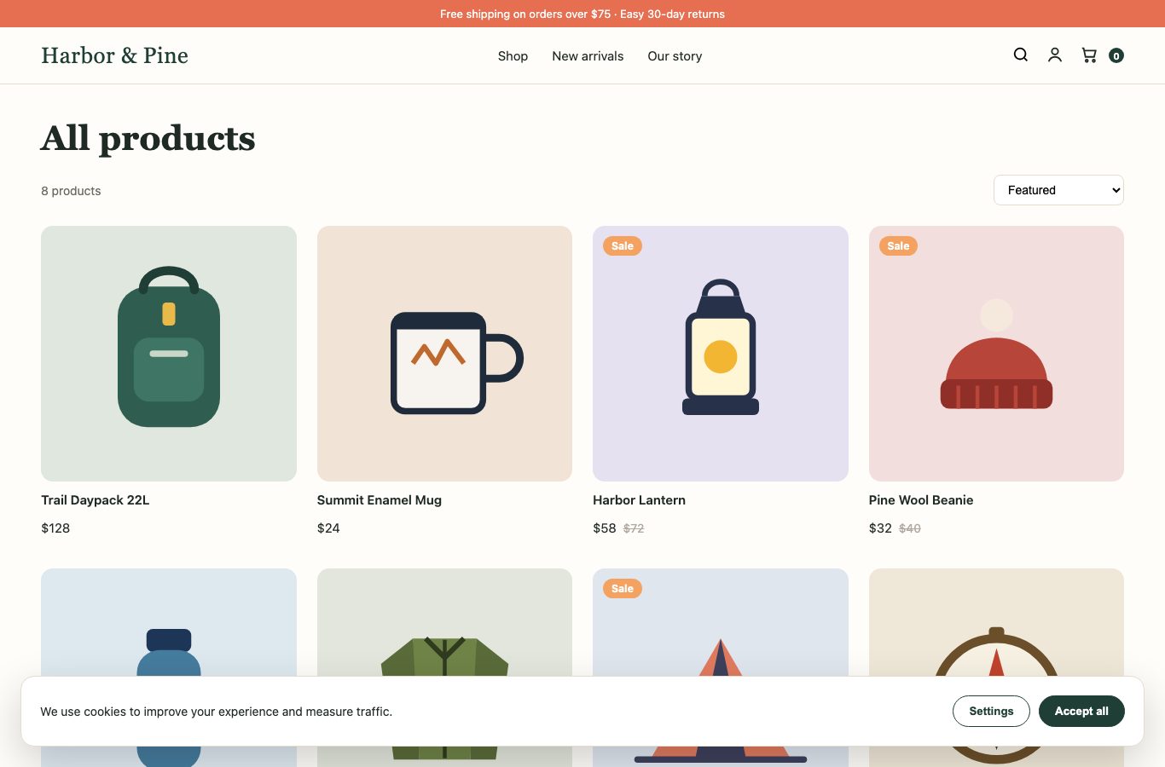
Task: Click the Harbor & Pine logo
Action: click(x=114, y=55)
